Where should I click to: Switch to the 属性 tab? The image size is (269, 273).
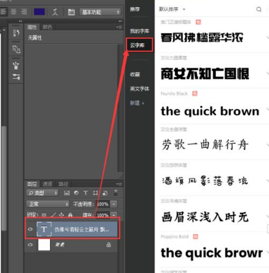32,27
